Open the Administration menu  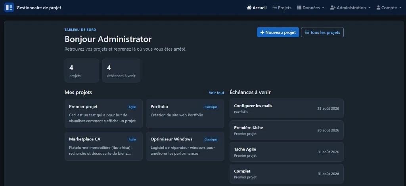[x=350, y=8]
